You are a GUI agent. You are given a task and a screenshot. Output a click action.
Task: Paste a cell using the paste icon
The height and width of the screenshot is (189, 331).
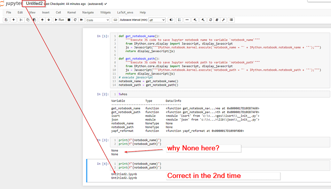(34, 20)
